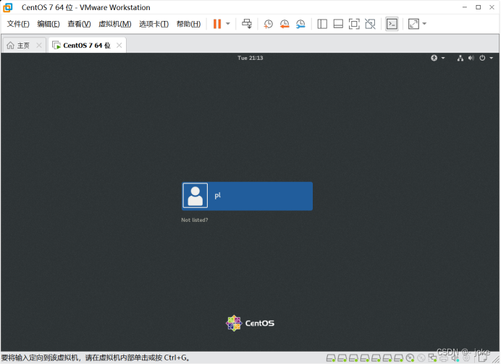Open the 文件(F) menu
This screenshot has width=501, height=364.
pyautogui.click(x=18, y=24)
